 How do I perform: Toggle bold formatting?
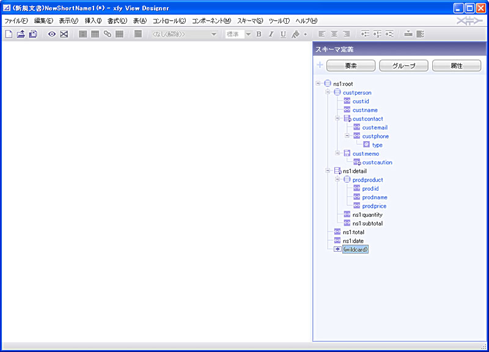(x=259, y=34)
